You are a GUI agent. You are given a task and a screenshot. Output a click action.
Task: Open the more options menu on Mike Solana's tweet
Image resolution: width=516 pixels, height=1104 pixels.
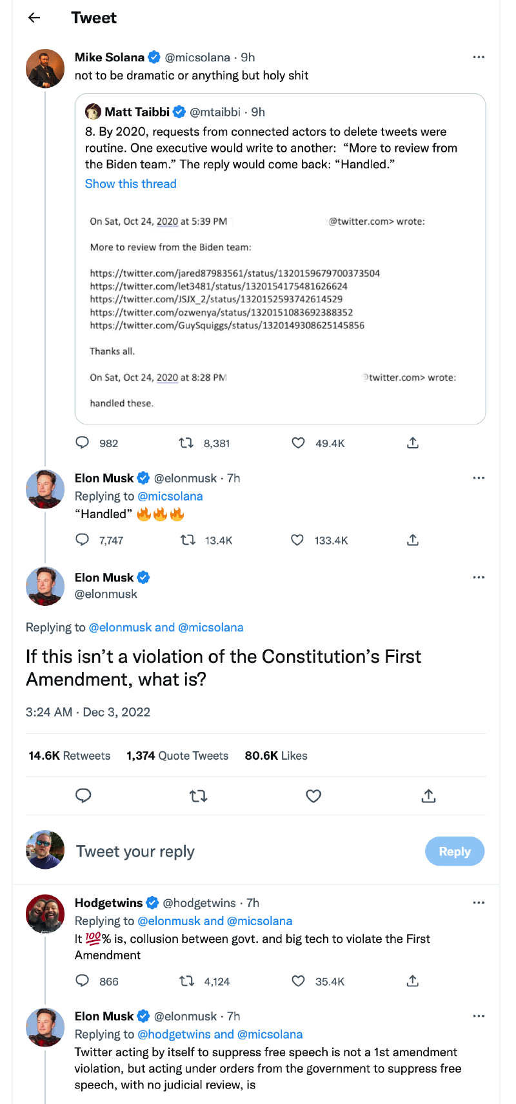479,57
